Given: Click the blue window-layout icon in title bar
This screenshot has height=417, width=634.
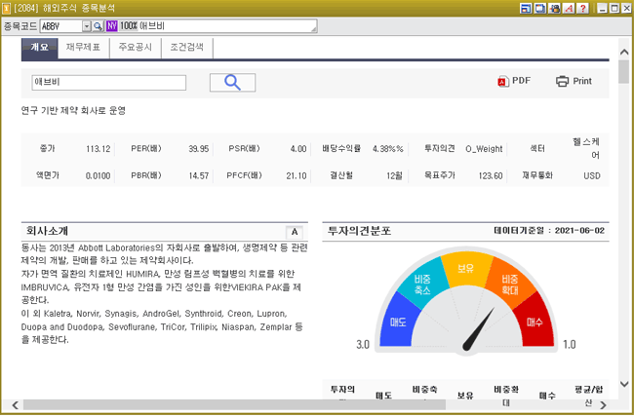Looking at the screenshot, I should point(526,8).
